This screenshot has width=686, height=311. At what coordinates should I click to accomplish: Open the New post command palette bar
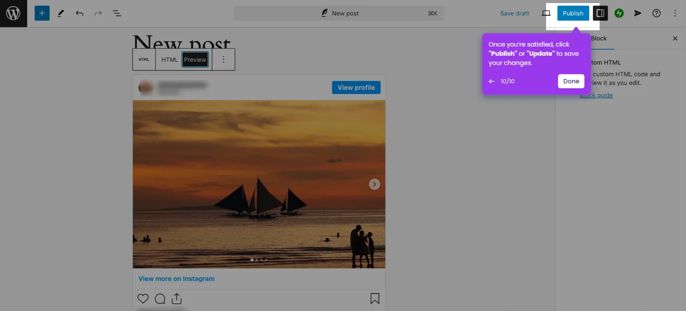pos(339,13)
